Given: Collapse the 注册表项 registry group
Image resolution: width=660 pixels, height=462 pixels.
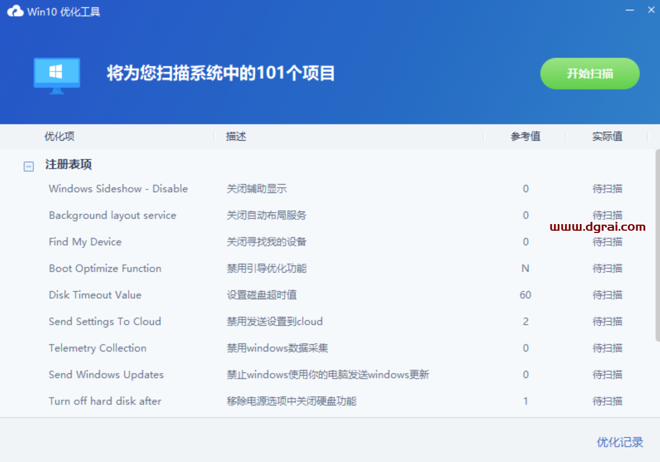Looking at the screenshot, I should 28,166.
